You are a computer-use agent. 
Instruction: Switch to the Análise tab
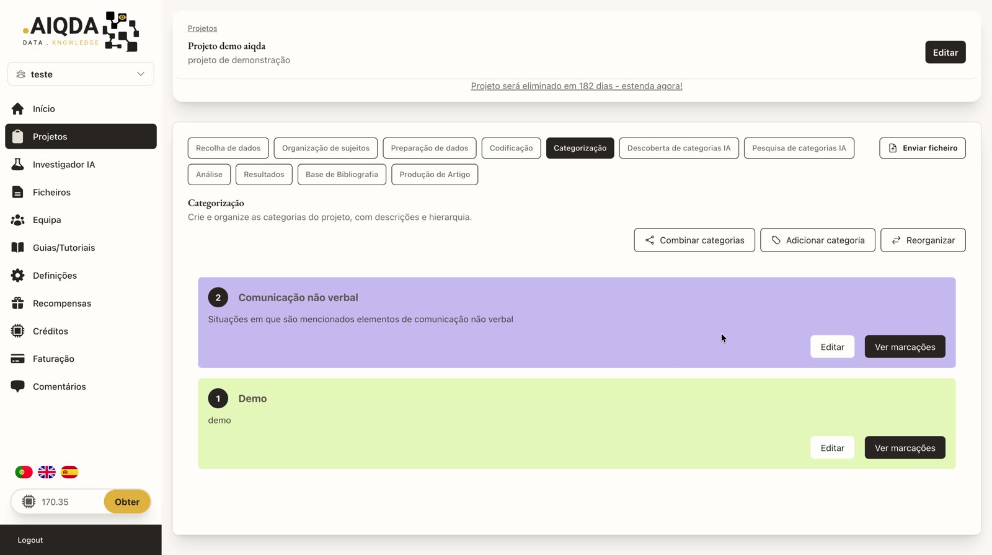(x=209, y=175)
